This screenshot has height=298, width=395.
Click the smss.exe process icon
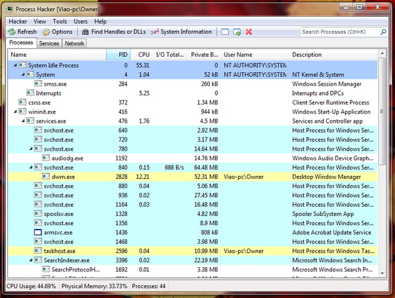(38, 84)
